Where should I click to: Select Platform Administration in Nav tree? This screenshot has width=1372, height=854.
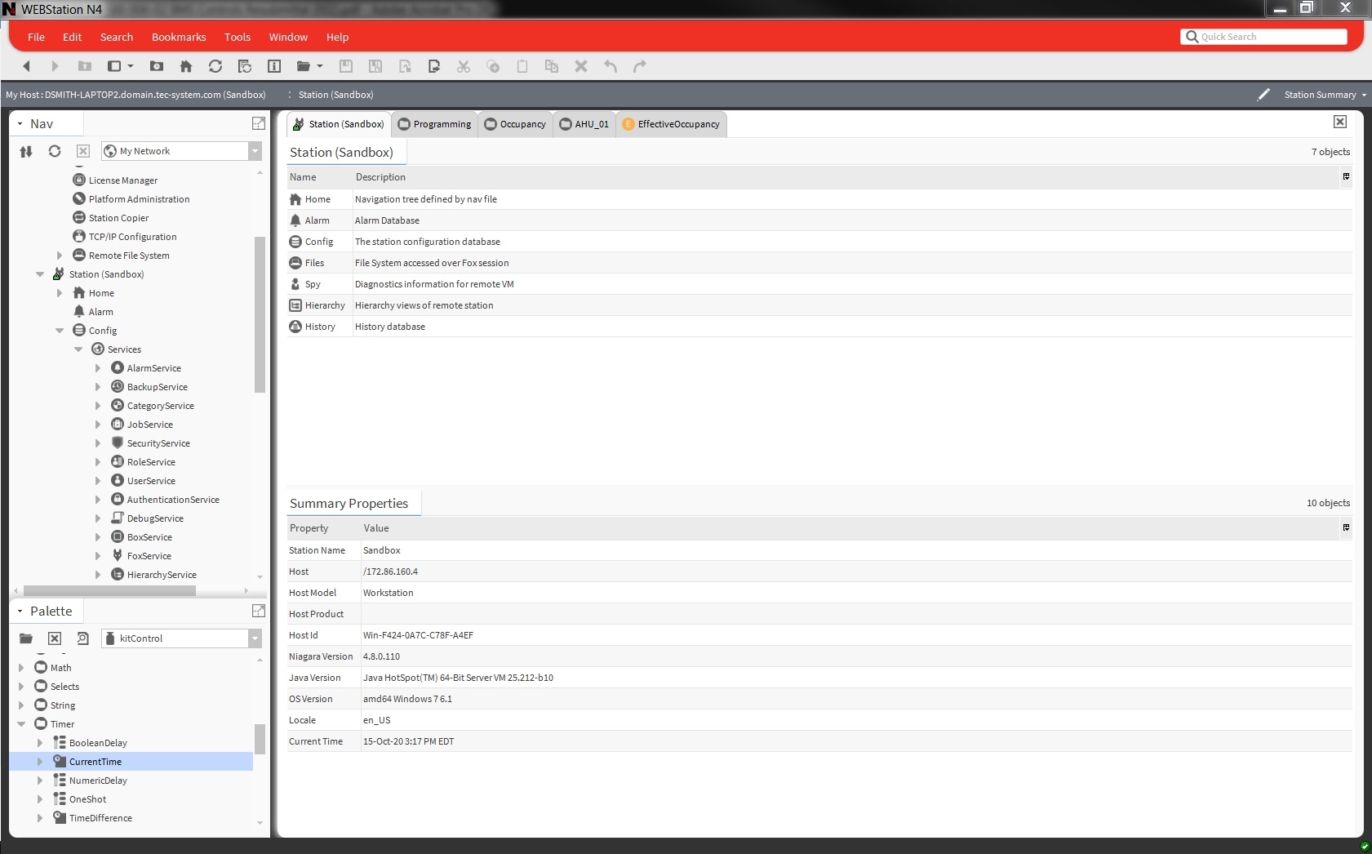(x=139, y=199)
